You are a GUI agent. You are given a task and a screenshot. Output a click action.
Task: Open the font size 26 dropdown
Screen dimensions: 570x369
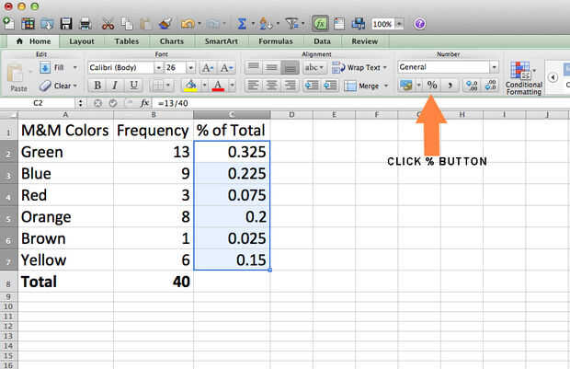point(191,68)
